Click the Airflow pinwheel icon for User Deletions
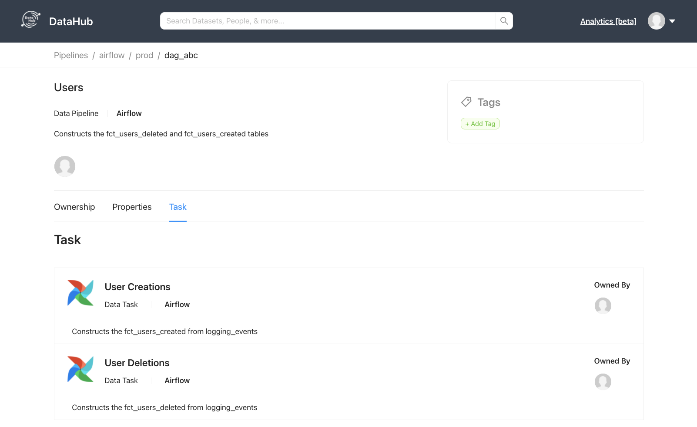 [80, 369]
